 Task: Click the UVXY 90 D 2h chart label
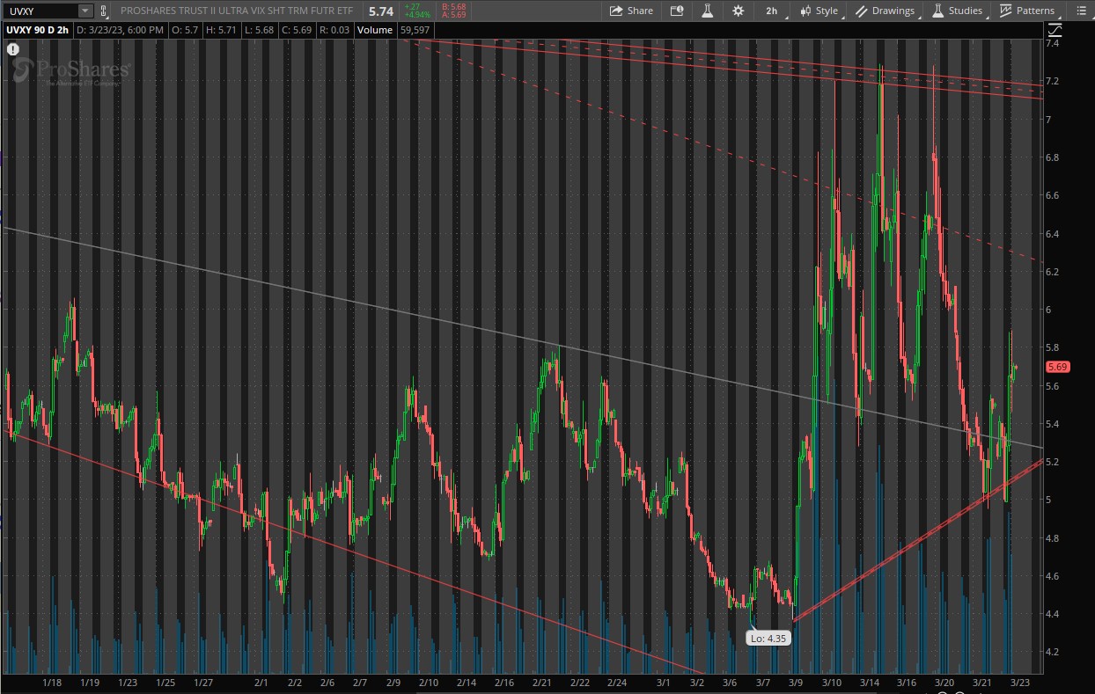point(38,29)
